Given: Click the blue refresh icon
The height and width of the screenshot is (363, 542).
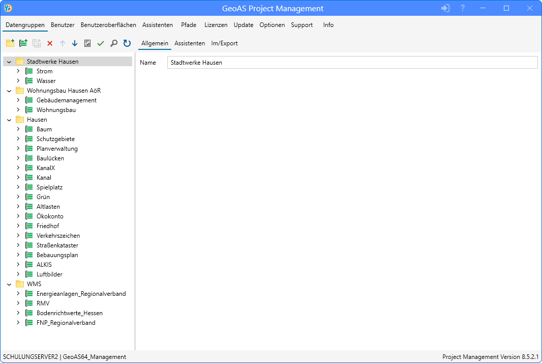Looking at the screenshot, I should [127, 43].
